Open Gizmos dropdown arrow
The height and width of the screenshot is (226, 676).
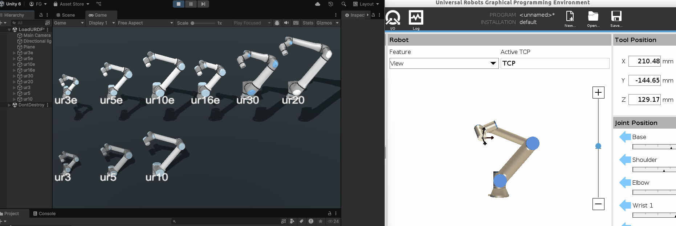(337, 23)
